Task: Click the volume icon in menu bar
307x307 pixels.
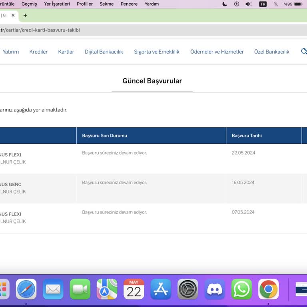Action: coord(249,4)
